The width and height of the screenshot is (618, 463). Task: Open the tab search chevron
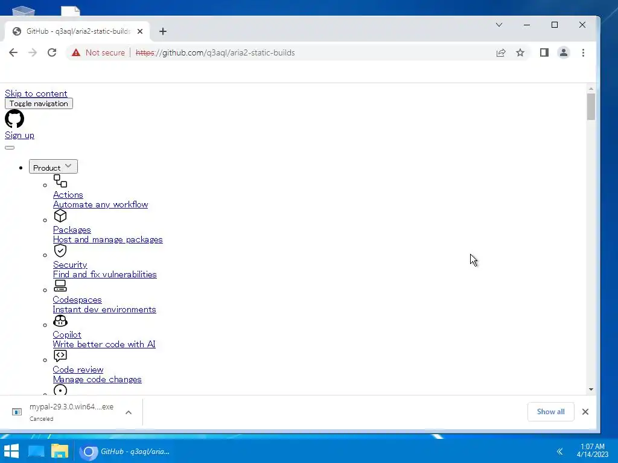pyautogui.click(x=499, y=25)
